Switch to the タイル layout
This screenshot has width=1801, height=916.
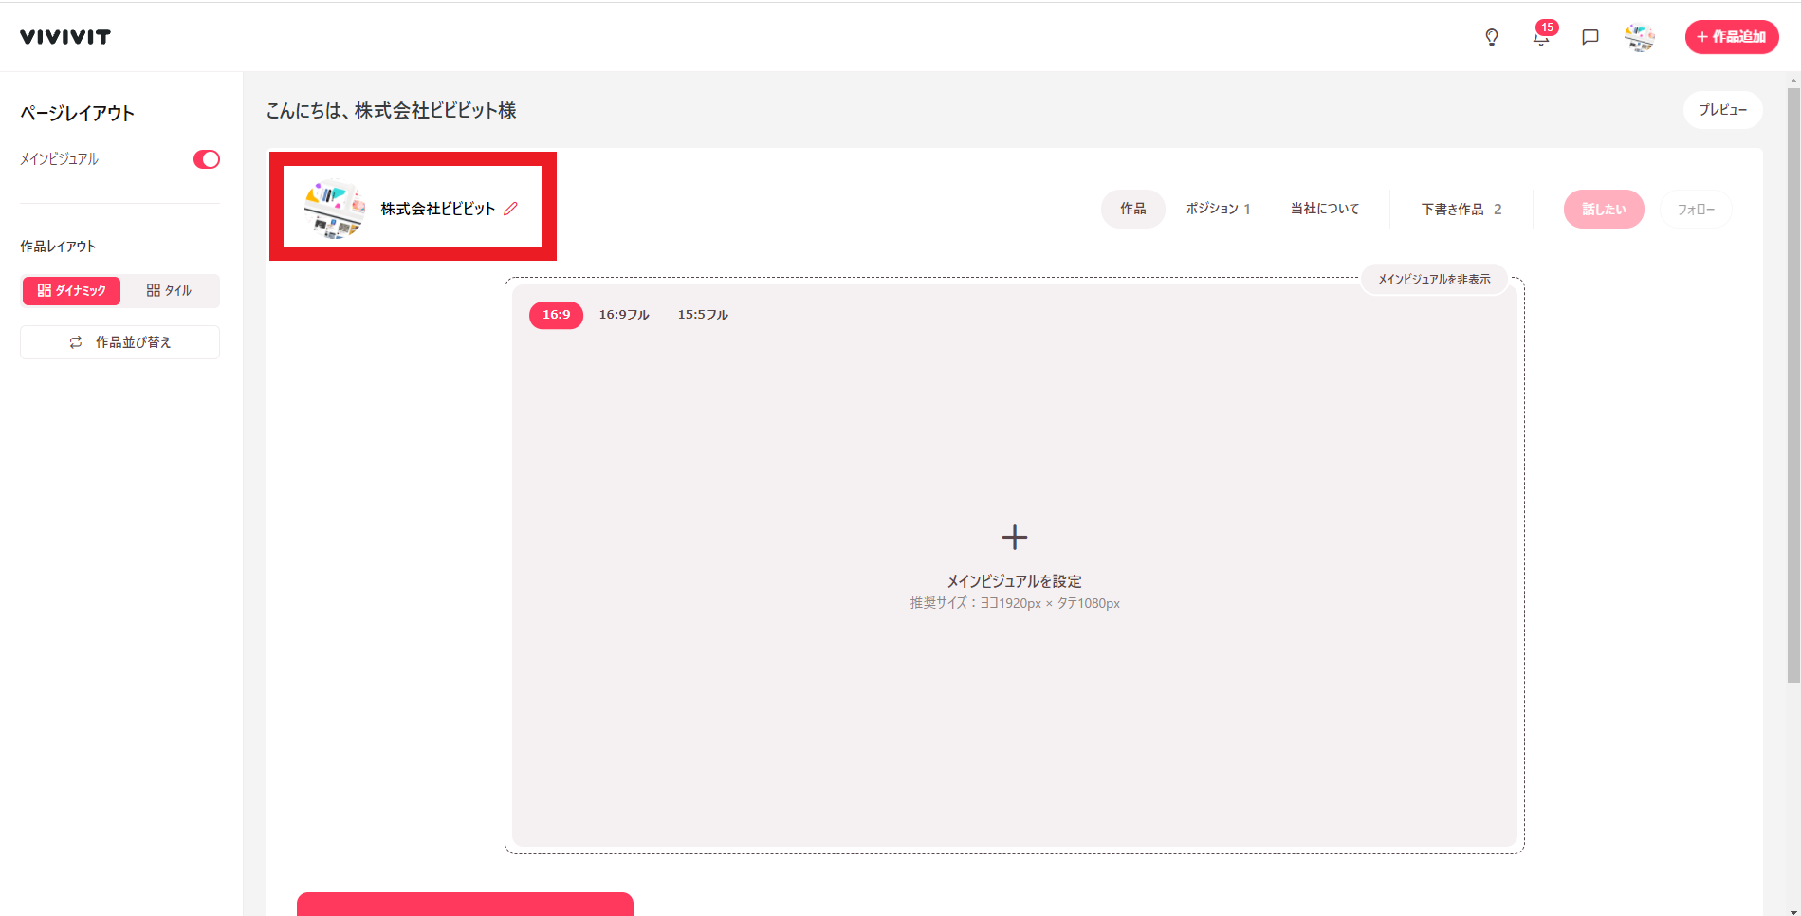point(171,290)
